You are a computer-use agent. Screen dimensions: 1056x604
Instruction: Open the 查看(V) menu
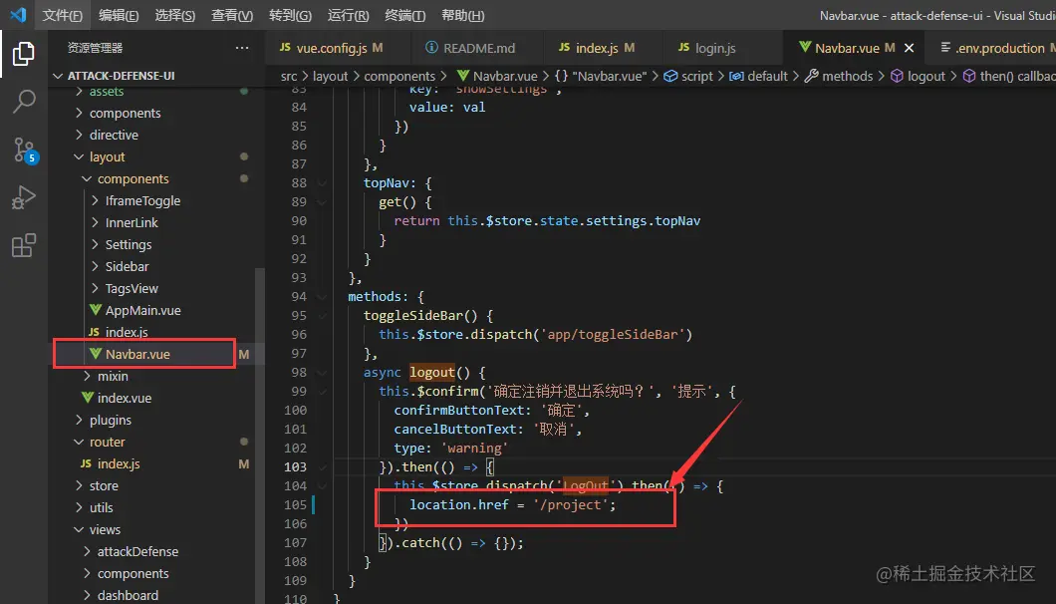click(232, 15)
